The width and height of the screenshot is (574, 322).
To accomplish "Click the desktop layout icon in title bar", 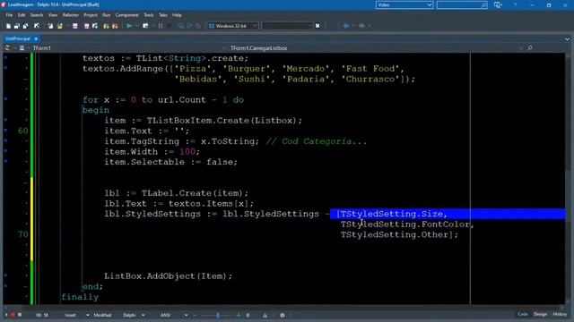I will click(497, 5).
